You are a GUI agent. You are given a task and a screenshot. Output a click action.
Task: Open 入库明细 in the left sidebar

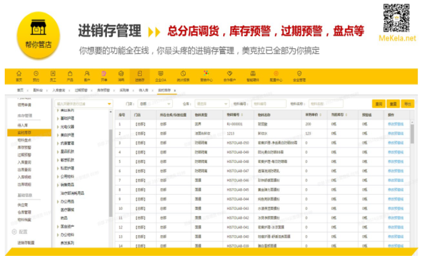[x=24, y=177]
